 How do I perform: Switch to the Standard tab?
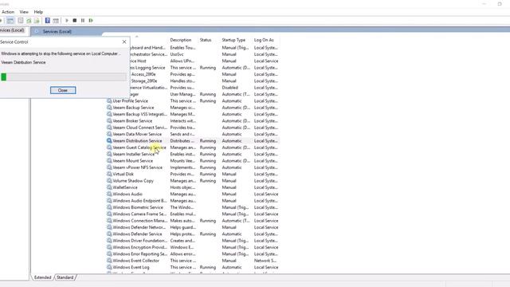[65, 277]
